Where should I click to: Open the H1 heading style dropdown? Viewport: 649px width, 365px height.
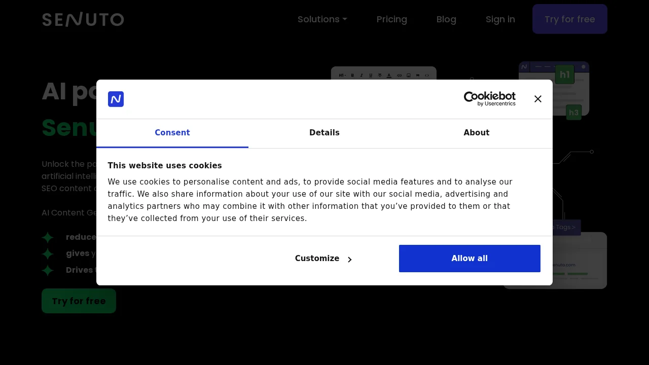coord(342,75)
